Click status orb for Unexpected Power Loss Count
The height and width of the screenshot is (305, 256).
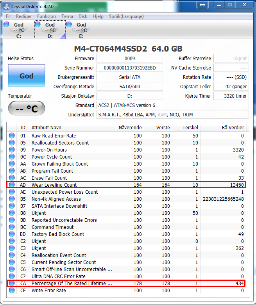click(x=12, y=192)
